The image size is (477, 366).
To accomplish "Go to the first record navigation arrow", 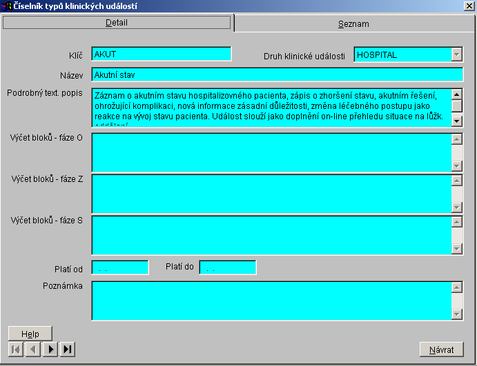I will point(15,349).
